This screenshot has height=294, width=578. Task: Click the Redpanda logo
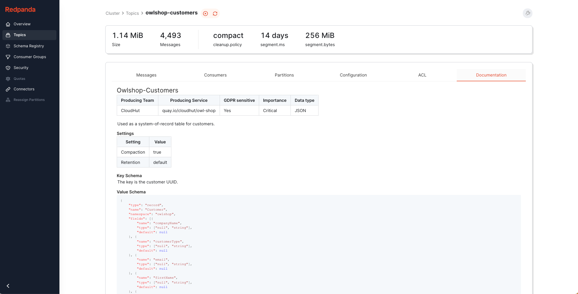pos(20,10)
